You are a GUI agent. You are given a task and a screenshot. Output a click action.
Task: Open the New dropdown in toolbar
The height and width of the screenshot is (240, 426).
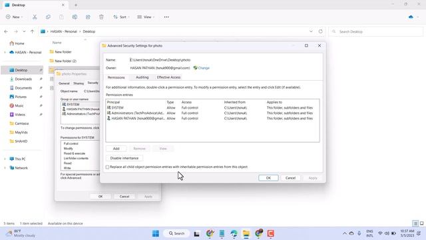[x=15, y=17]
